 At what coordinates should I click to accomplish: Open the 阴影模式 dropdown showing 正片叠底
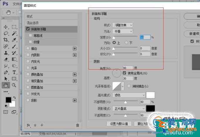[x=129, y=109]
